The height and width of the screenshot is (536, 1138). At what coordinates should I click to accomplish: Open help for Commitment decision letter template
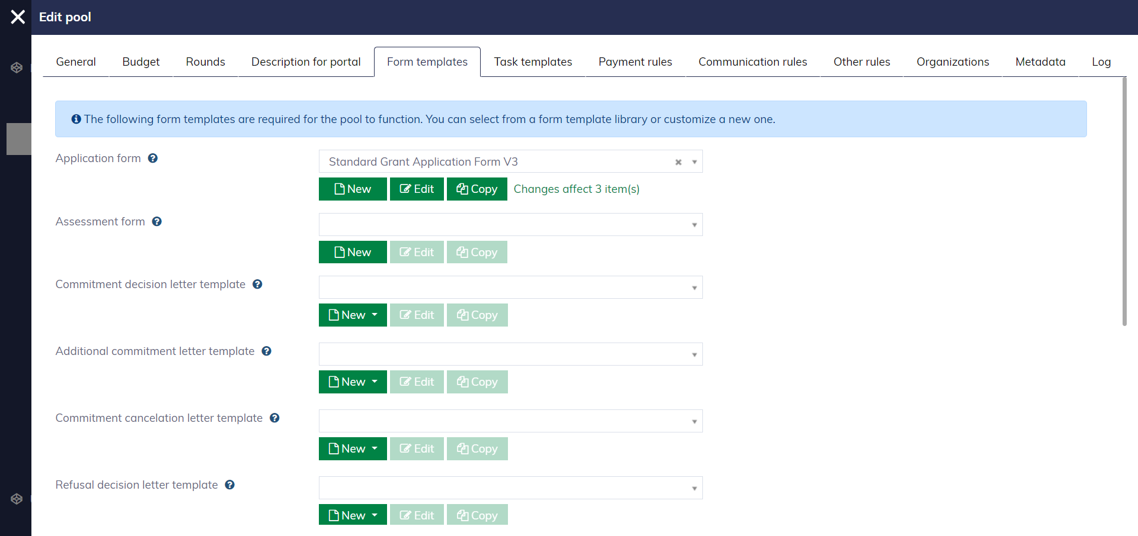(257, 285)
